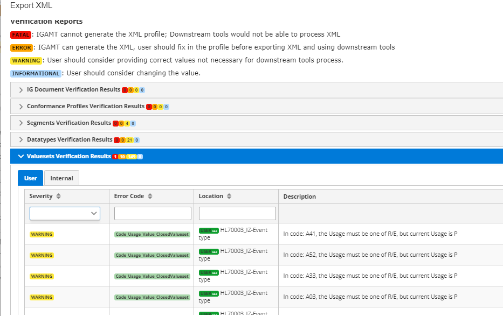
Task: Click the WARNING severity badge in the legend
Action: click(26, 60)
